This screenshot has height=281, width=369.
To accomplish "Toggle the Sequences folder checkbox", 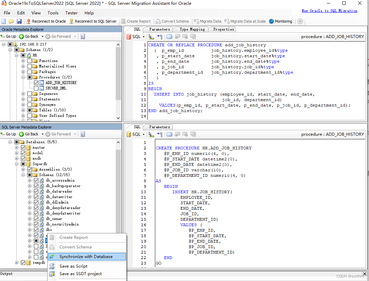I will tap(29, 94).
